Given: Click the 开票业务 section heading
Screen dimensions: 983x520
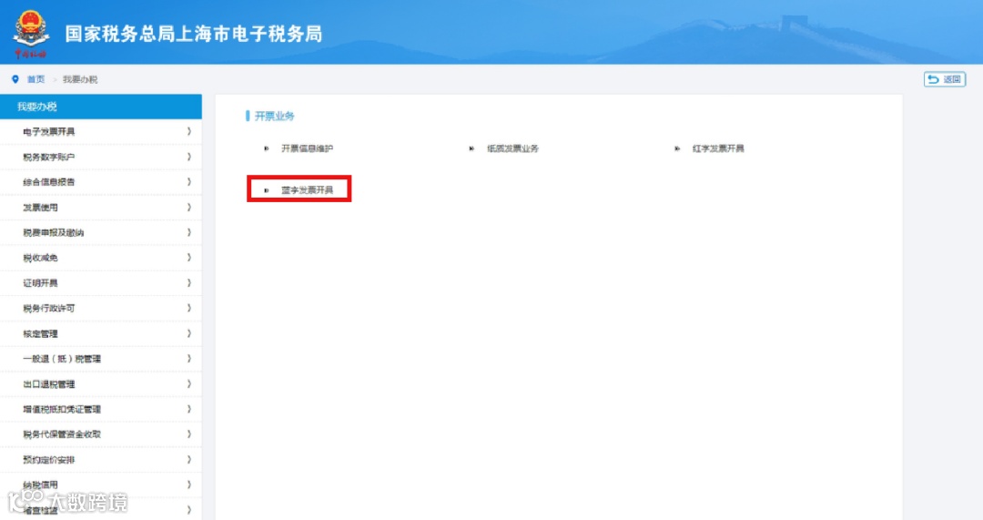Looking at the screenshot, I should tap(274, 116).
